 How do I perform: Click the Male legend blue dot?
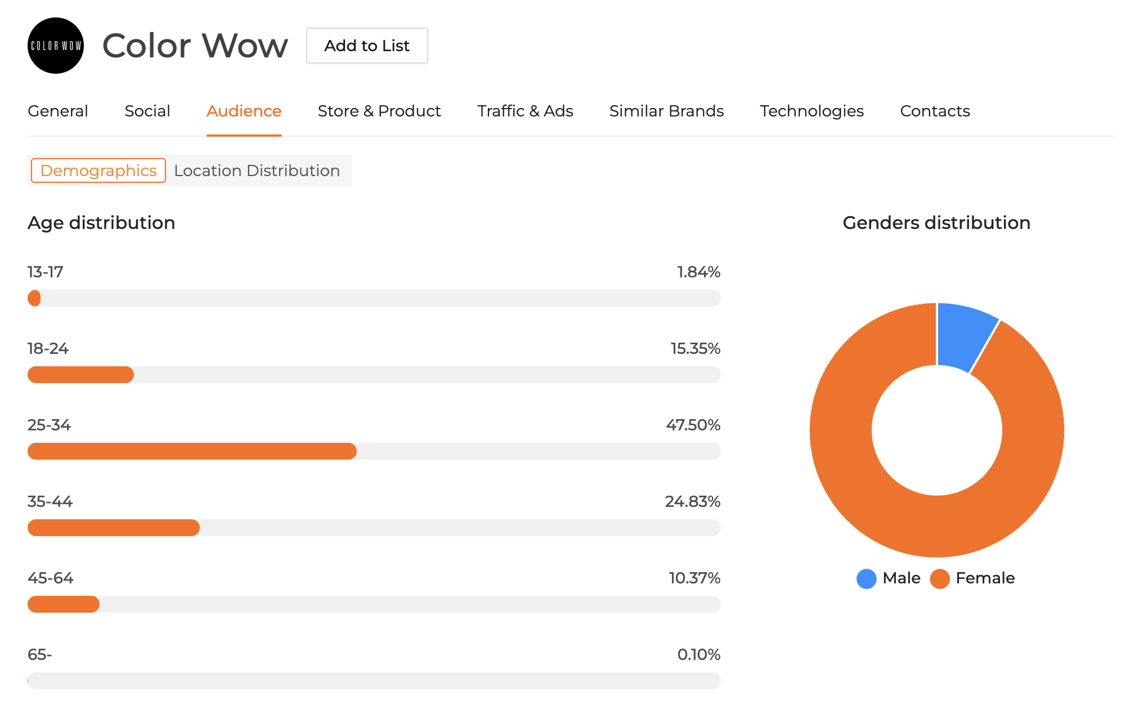point(866,578)
